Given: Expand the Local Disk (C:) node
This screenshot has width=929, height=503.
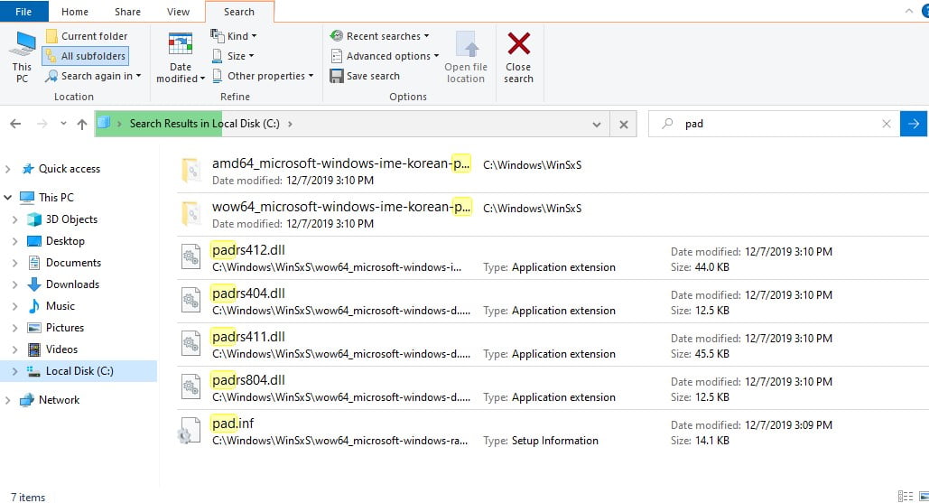Looking at the screenshot, I should pyautogui.click(x=15, y=371).
